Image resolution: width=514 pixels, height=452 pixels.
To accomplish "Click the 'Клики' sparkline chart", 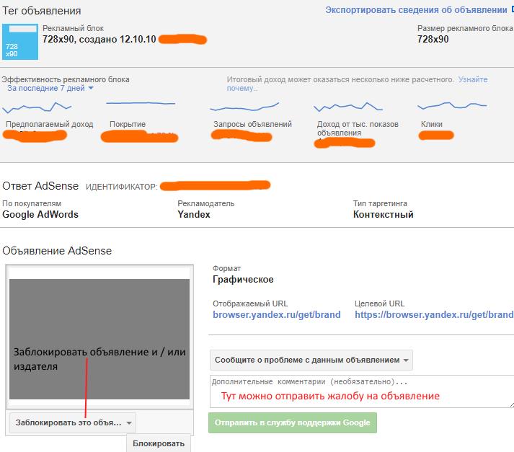I will [x=452, y=105].
